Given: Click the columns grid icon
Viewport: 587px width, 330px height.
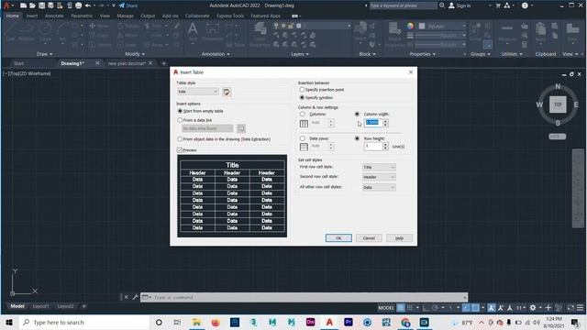Looking at the screenshot, I should (304, 124).
